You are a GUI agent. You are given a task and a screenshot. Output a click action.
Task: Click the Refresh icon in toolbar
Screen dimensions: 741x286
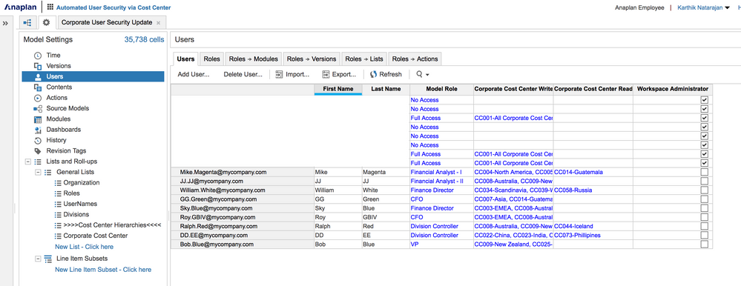pyautogui.click(x=373, y=74)
